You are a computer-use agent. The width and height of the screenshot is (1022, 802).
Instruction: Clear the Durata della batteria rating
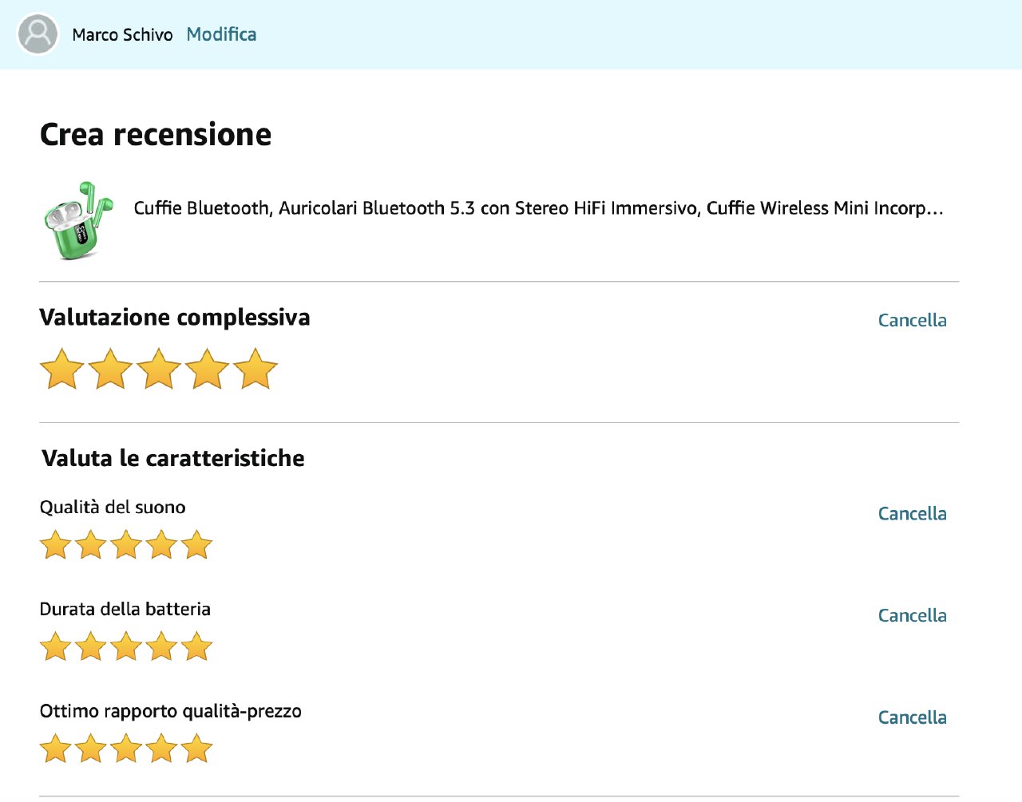[912, 615]
